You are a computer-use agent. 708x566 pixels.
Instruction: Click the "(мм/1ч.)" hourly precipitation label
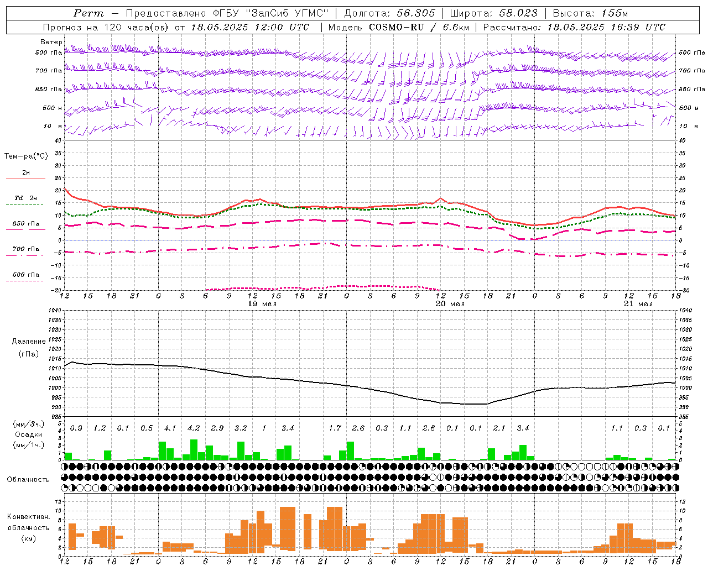(28, 445)
